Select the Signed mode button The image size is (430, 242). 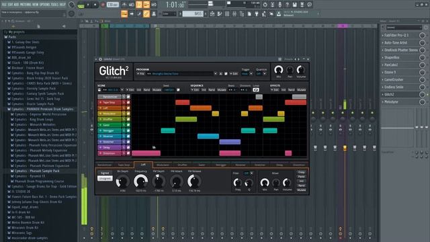(x=105, y=173)
